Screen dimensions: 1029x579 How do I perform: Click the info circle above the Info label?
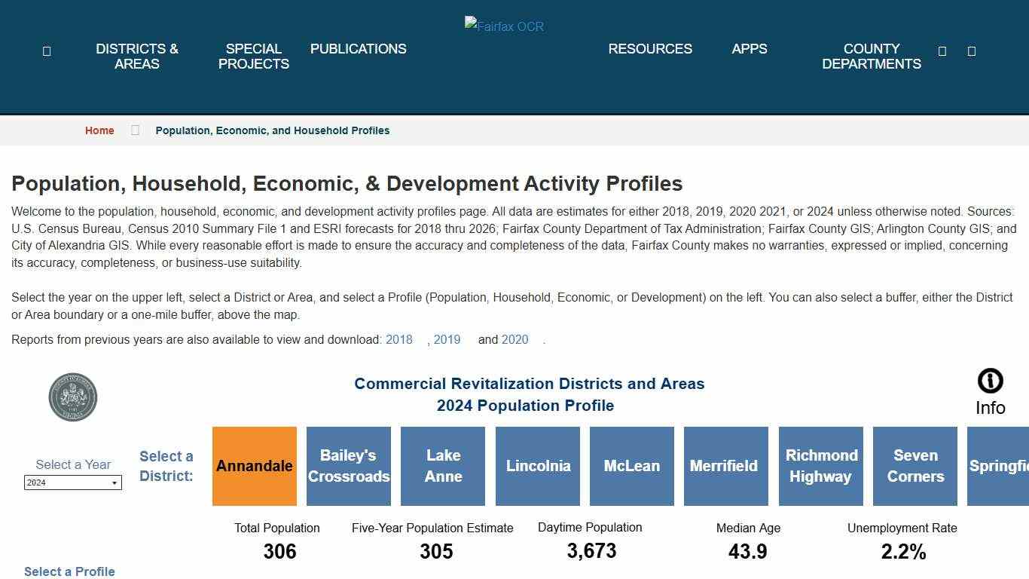989,381
